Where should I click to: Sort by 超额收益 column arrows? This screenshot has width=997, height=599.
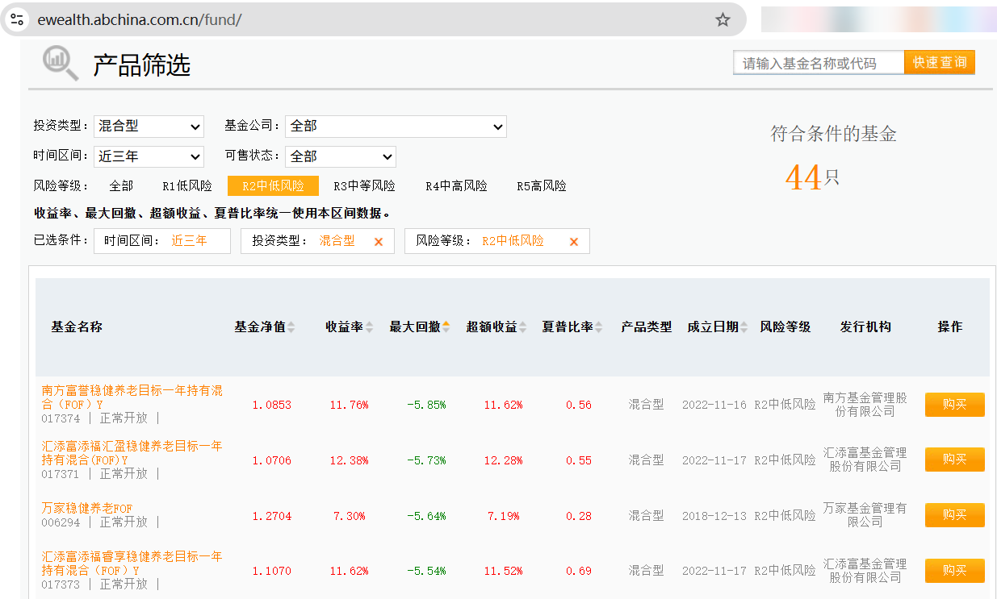(x=522, y=327)
